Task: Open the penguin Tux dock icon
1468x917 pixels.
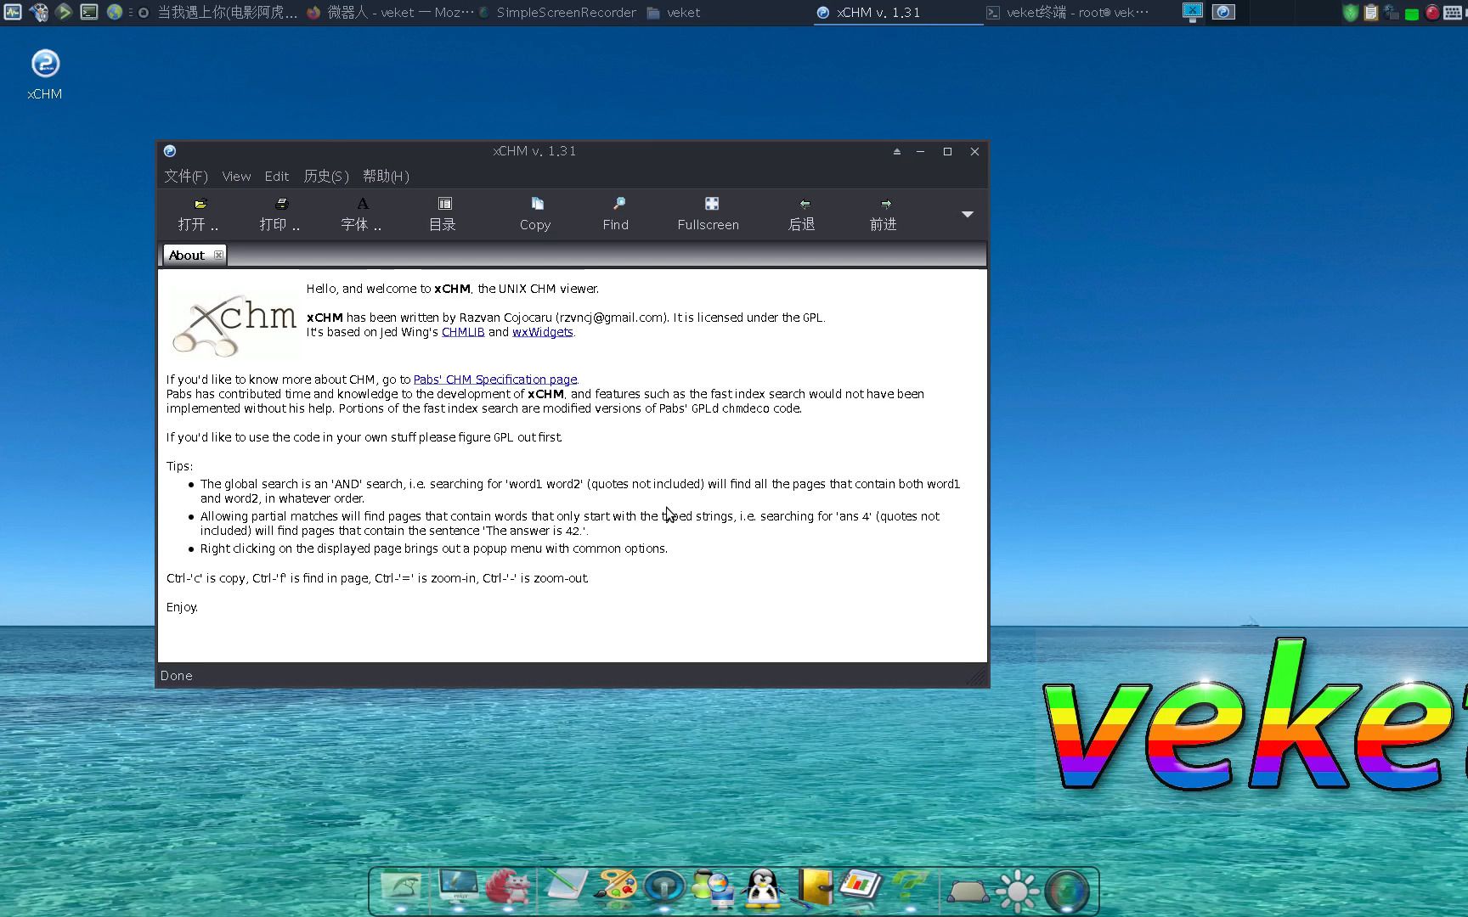Action: pyautogui.click(x=763, y=888)
